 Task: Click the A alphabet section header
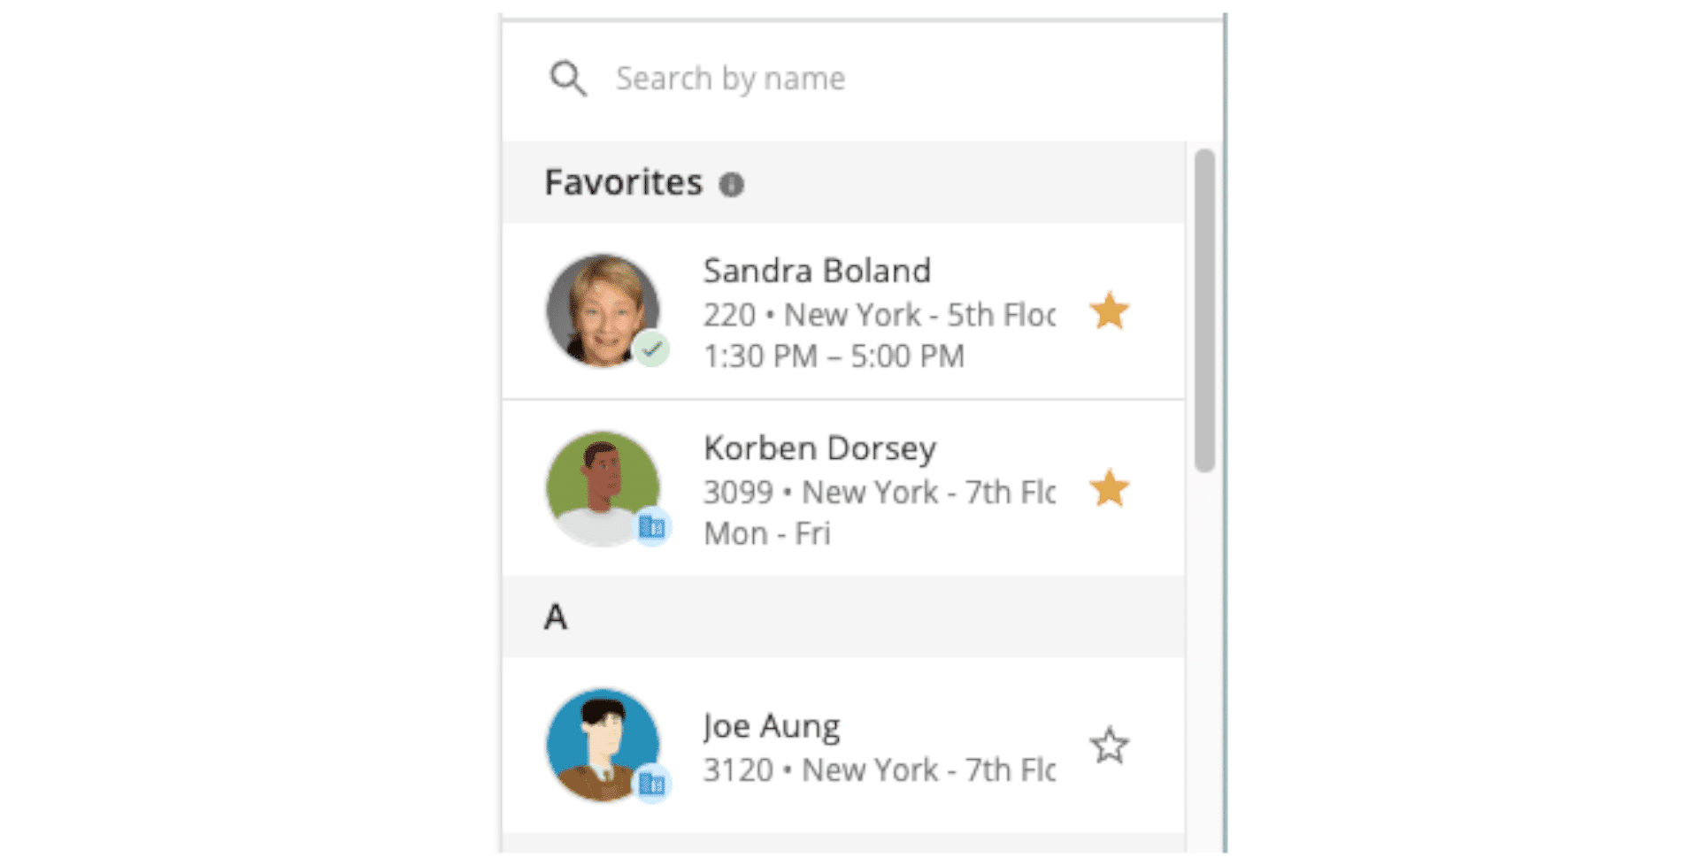(556, 616)
